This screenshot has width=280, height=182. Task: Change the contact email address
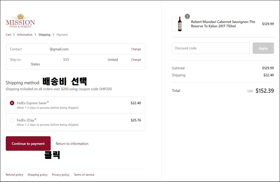136,49
